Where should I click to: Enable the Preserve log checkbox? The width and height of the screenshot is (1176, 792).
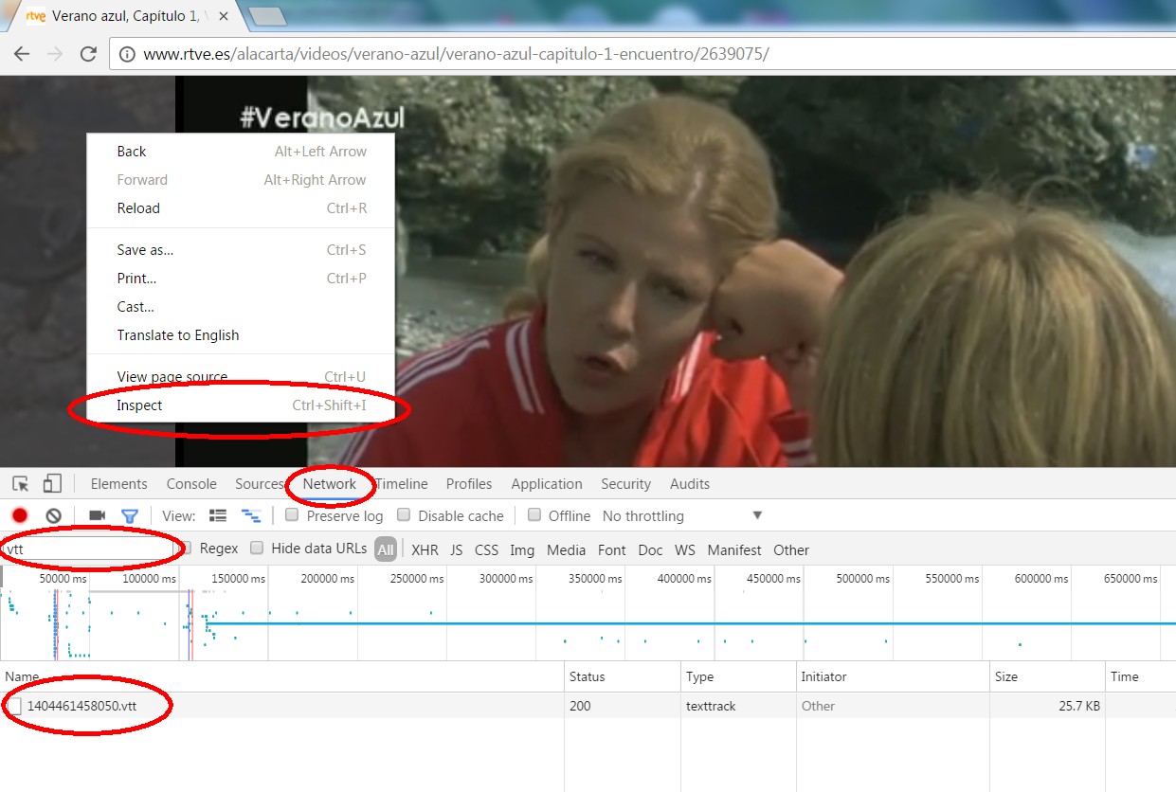[292, 515]
